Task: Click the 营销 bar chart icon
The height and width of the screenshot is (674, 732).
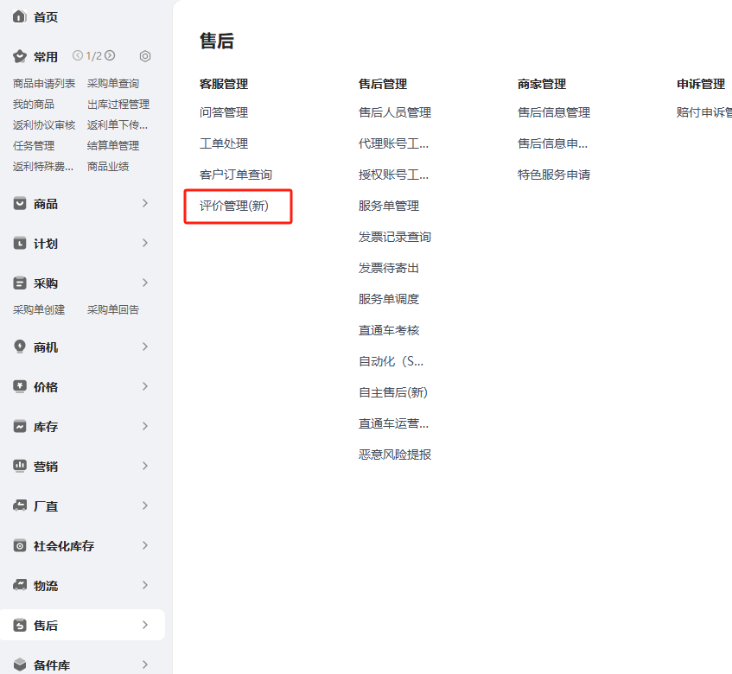Action: click(x=19, y=466)
